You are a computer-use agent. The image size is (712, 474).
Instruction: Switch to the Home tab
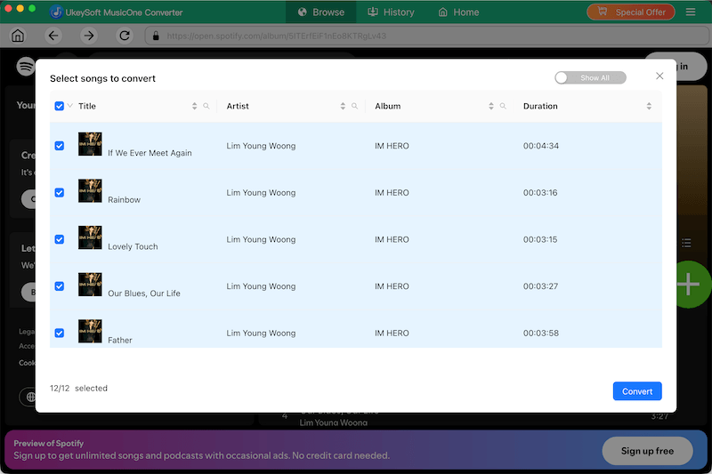(458, 12)
